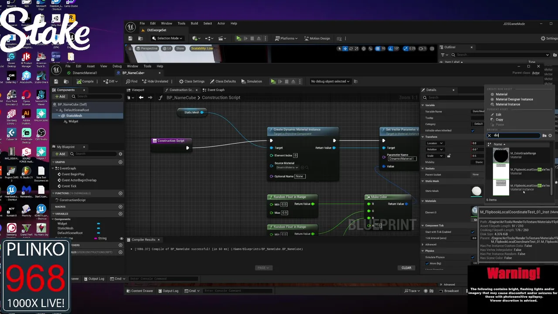Click the Clear button in Compiler Results
This screenshot has height=314, width=558.
[406, 268]
